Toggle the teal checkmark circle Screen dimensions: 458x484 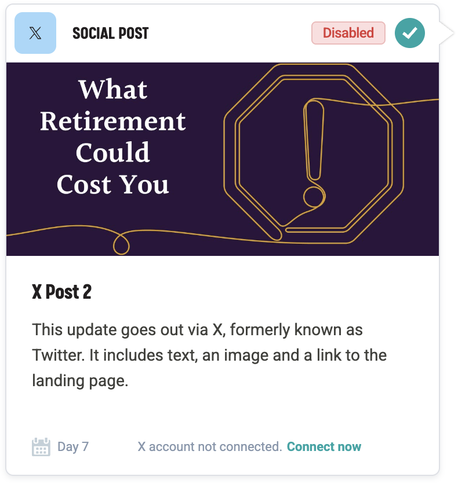pyautogui.click(x=410, y=33)
